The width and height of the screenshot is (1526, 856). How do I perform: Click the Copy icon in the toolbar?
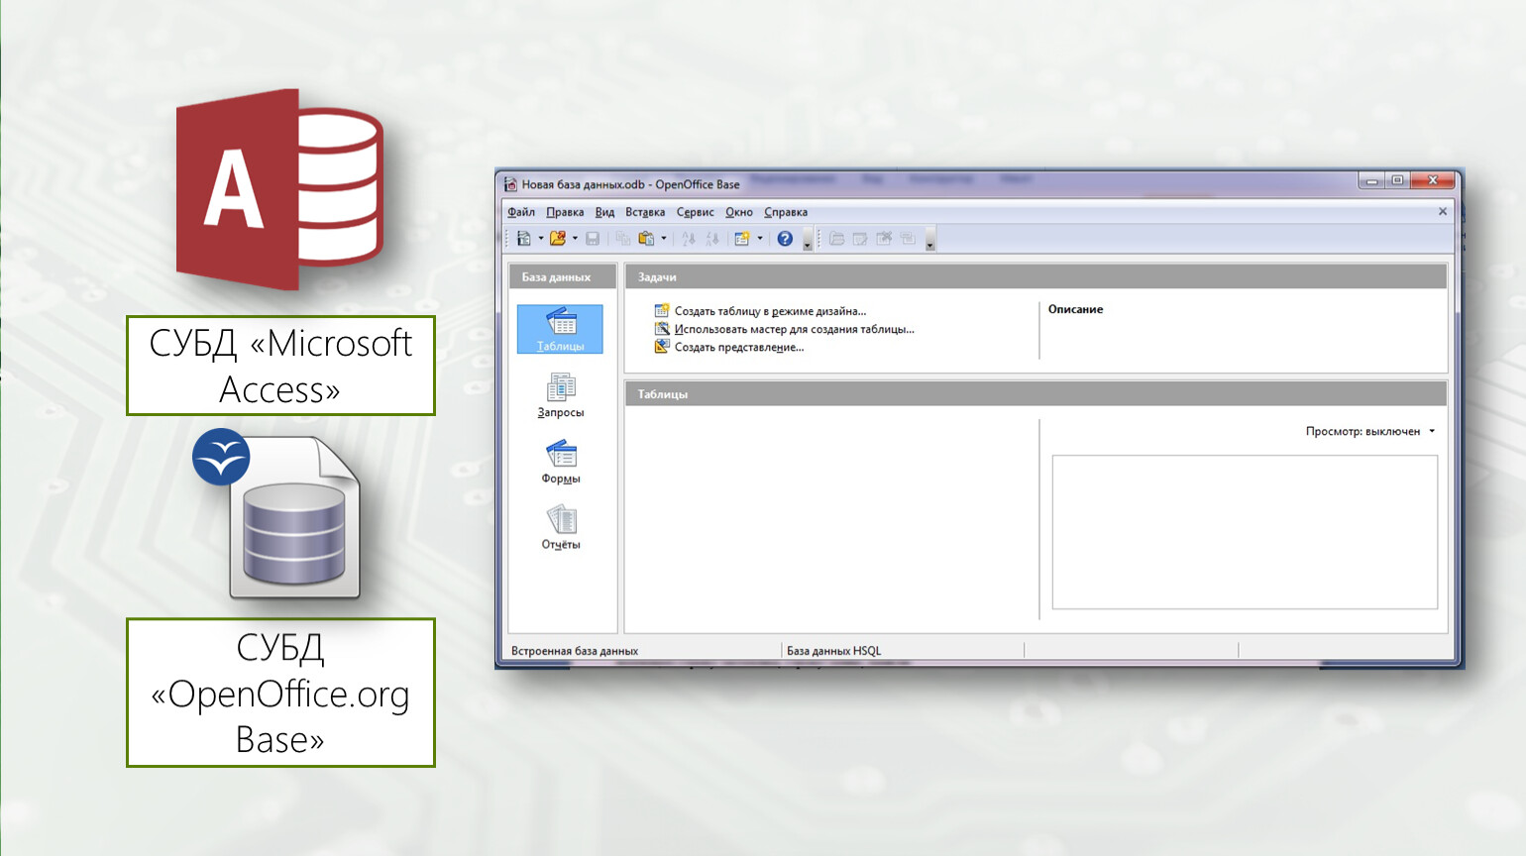click(x=623, y=239)
